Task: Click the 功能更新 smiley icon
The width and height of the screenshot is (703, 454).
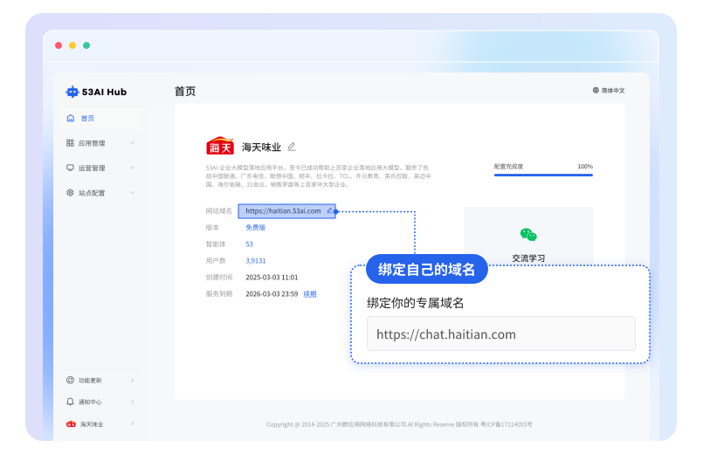Action: [x=71, y=381]
